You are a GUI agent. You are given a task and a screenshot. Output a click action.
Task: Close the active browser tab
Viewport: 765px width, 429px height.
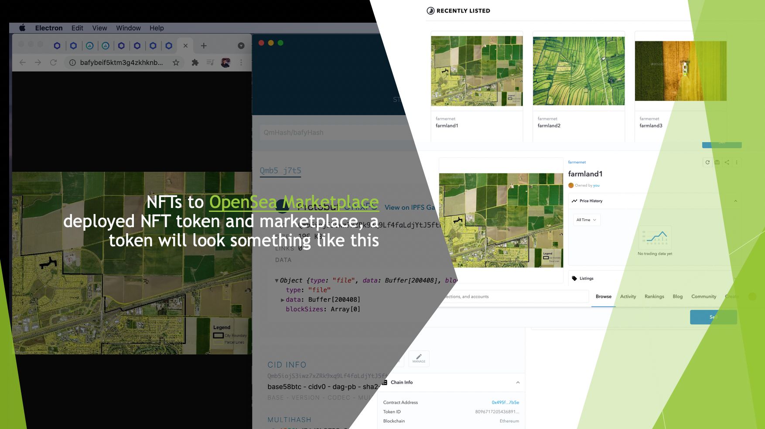(185, 45)
